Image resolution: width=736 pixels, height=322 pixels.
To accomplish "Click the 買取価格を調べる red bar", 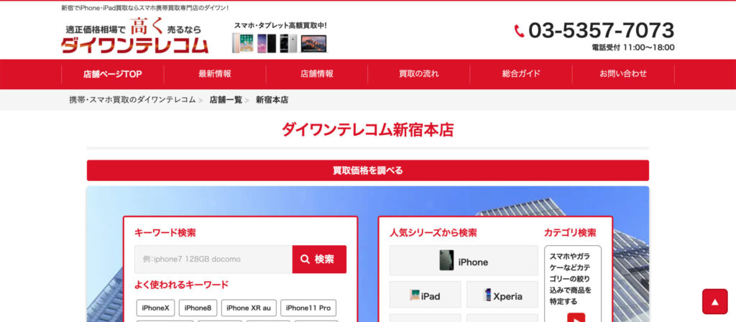I will [x=368, y=170].
